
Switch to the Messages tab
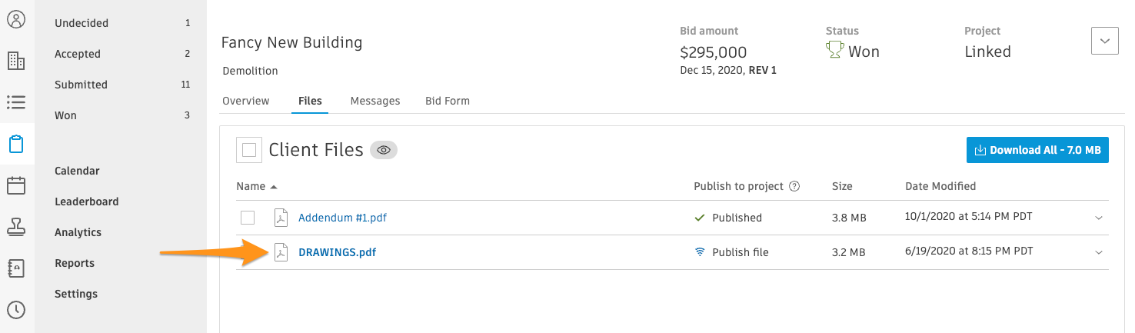(375, 101)
